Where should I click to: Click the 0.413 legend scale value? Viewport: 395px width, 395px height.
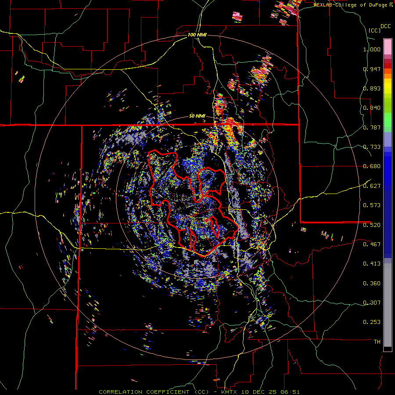coord(372,264)
